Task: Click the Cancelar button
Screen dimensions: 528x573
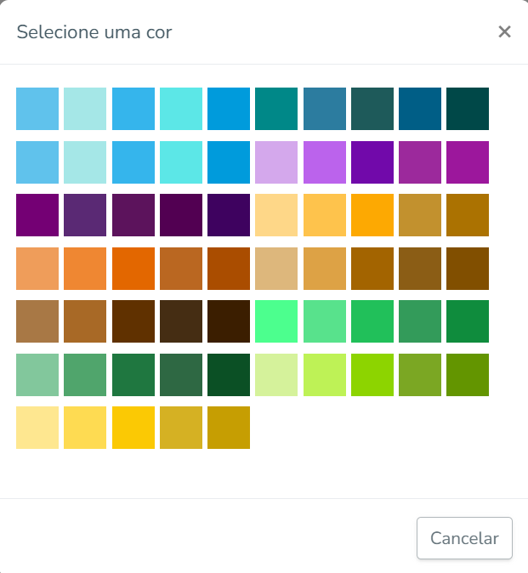Action: tap(464, 538)
